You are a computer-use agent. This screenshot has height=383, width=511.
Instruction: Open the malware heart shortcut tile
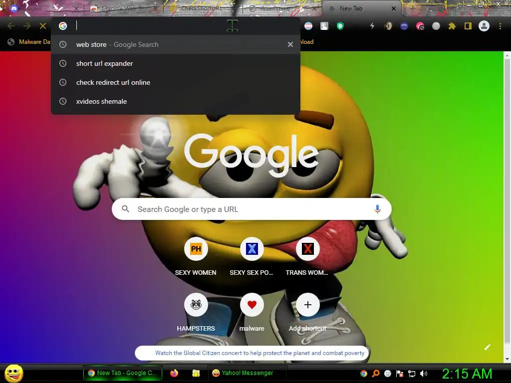tap(252, 313)
